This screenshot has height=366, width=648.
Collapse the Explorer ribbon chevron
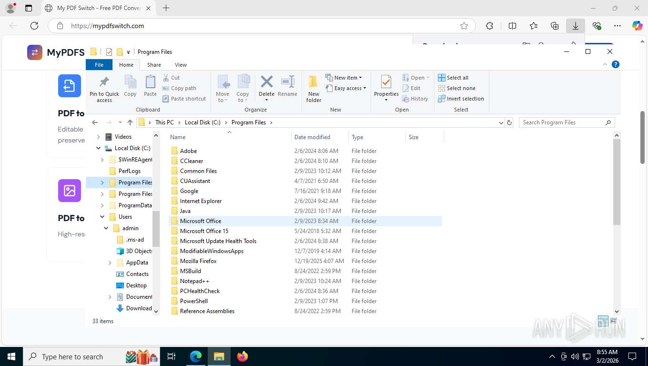[605, 64]
